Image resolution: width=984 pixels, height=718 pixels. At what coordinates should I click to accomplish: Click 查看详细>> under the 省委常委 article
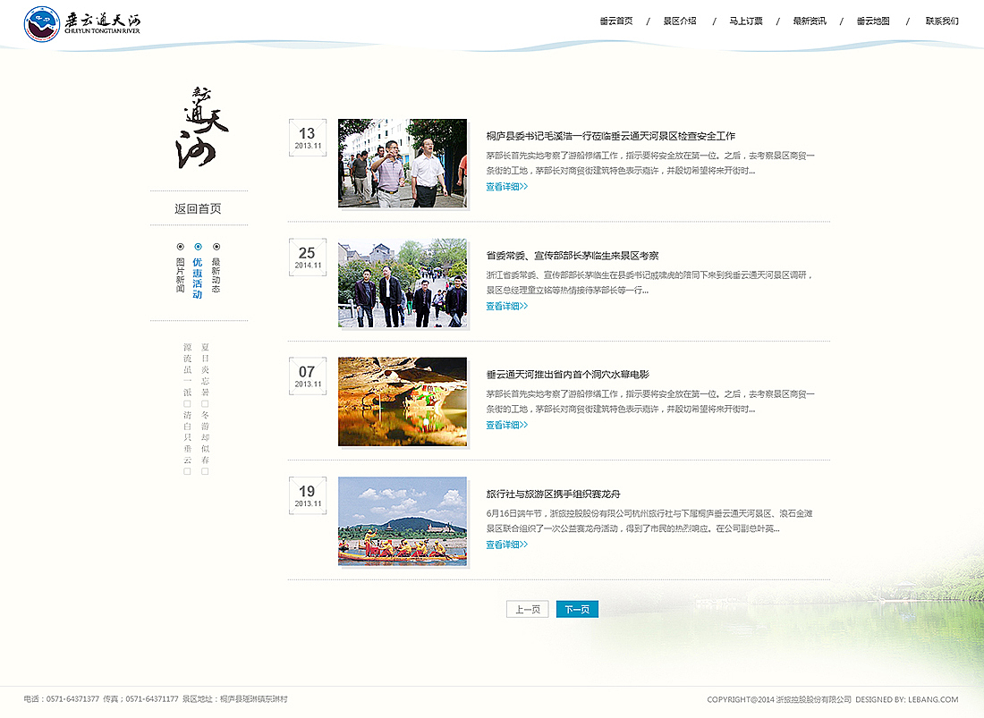point(507,306)
